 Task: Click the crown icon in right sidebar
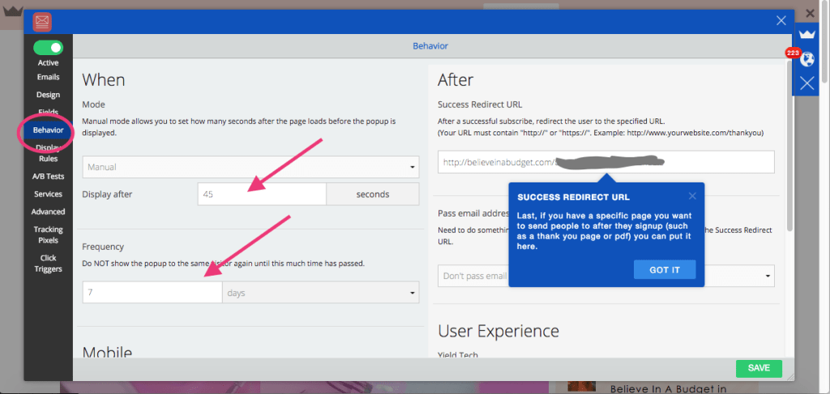tap(806, 34)
